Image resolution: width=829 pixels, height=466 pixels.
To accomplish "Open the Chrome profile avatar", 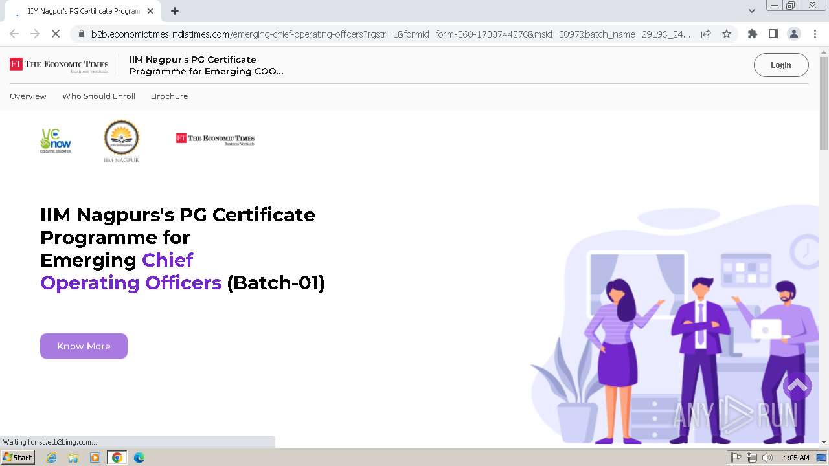I will click(x=793, y=34).
